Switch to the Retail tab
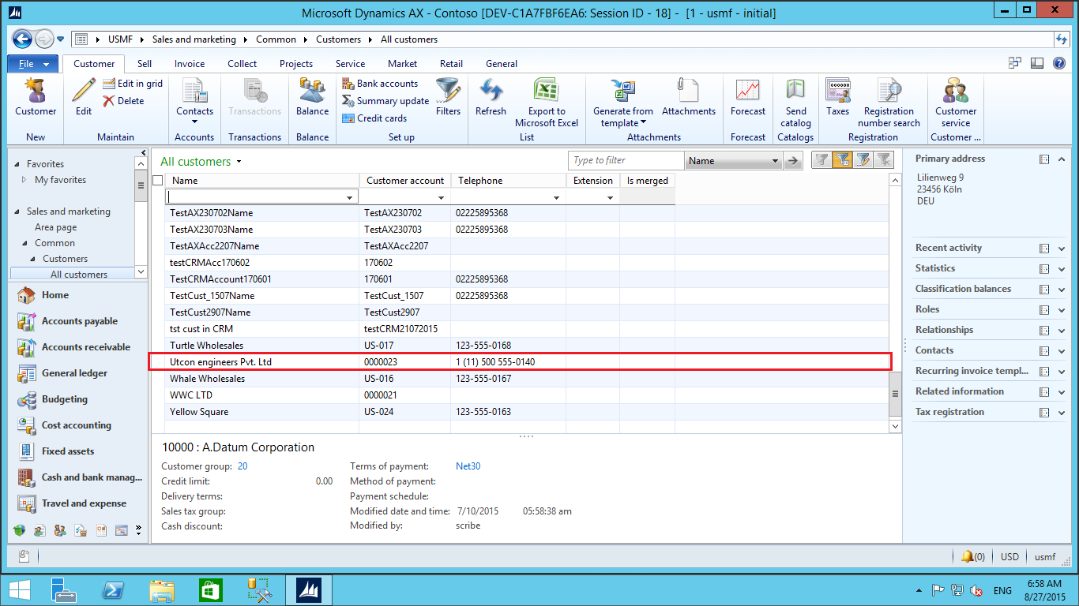Image resolution: width=1079 pixels, height=606 pixels. pos(452,64)
